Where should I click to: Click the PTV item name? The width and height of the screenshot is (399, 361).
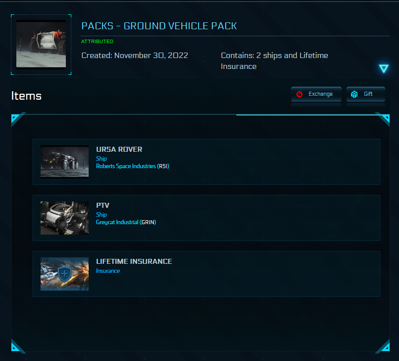pyautogui.click(x=103, y=205)
